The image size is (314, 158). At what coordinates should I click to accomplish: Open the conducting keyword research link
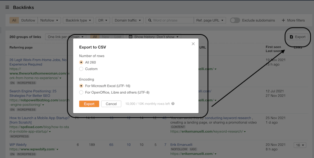pos(228,118)
